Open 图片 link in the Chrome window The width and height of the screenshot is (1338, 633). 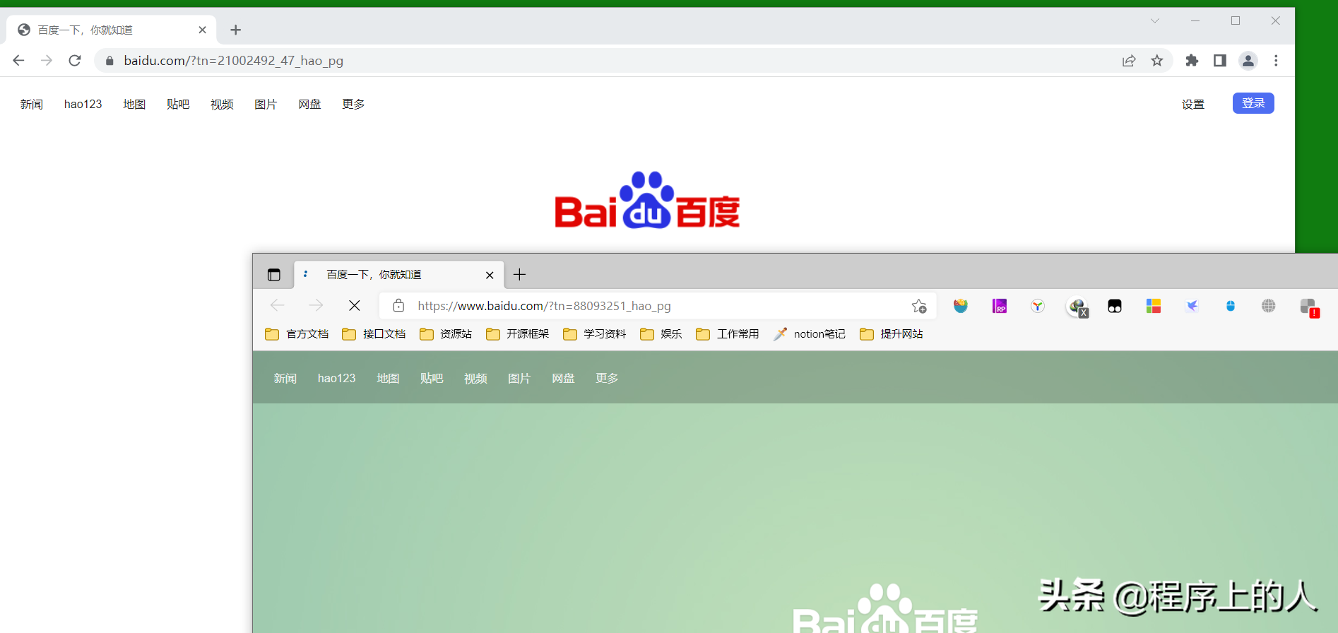(266, 104)
